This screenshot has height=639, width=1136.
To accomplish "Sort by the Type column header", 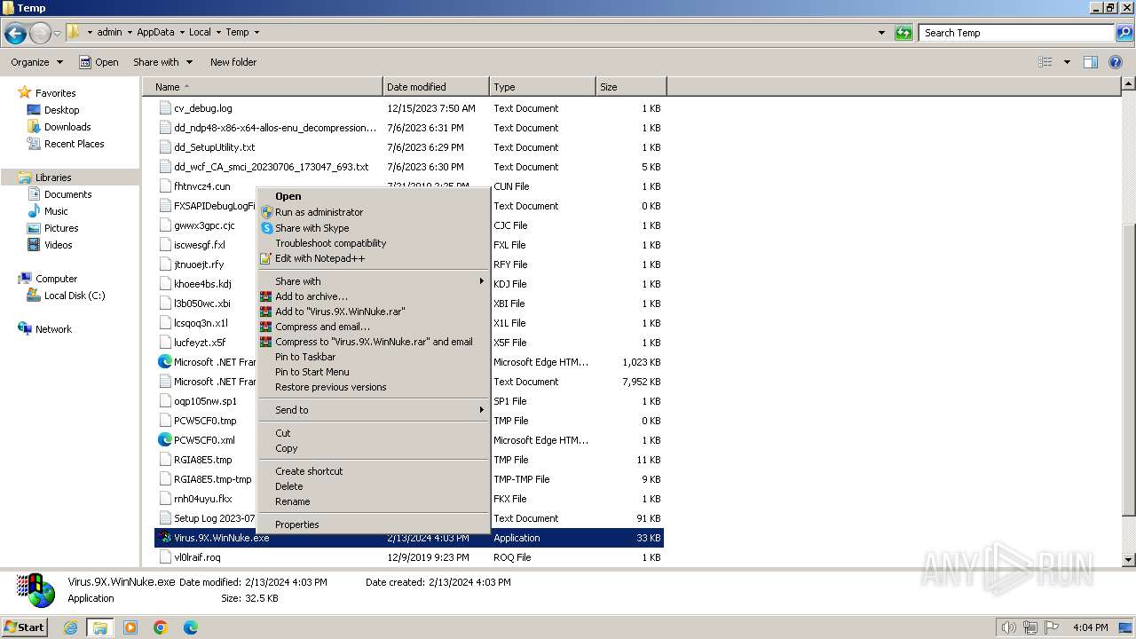I will [542, 87].
